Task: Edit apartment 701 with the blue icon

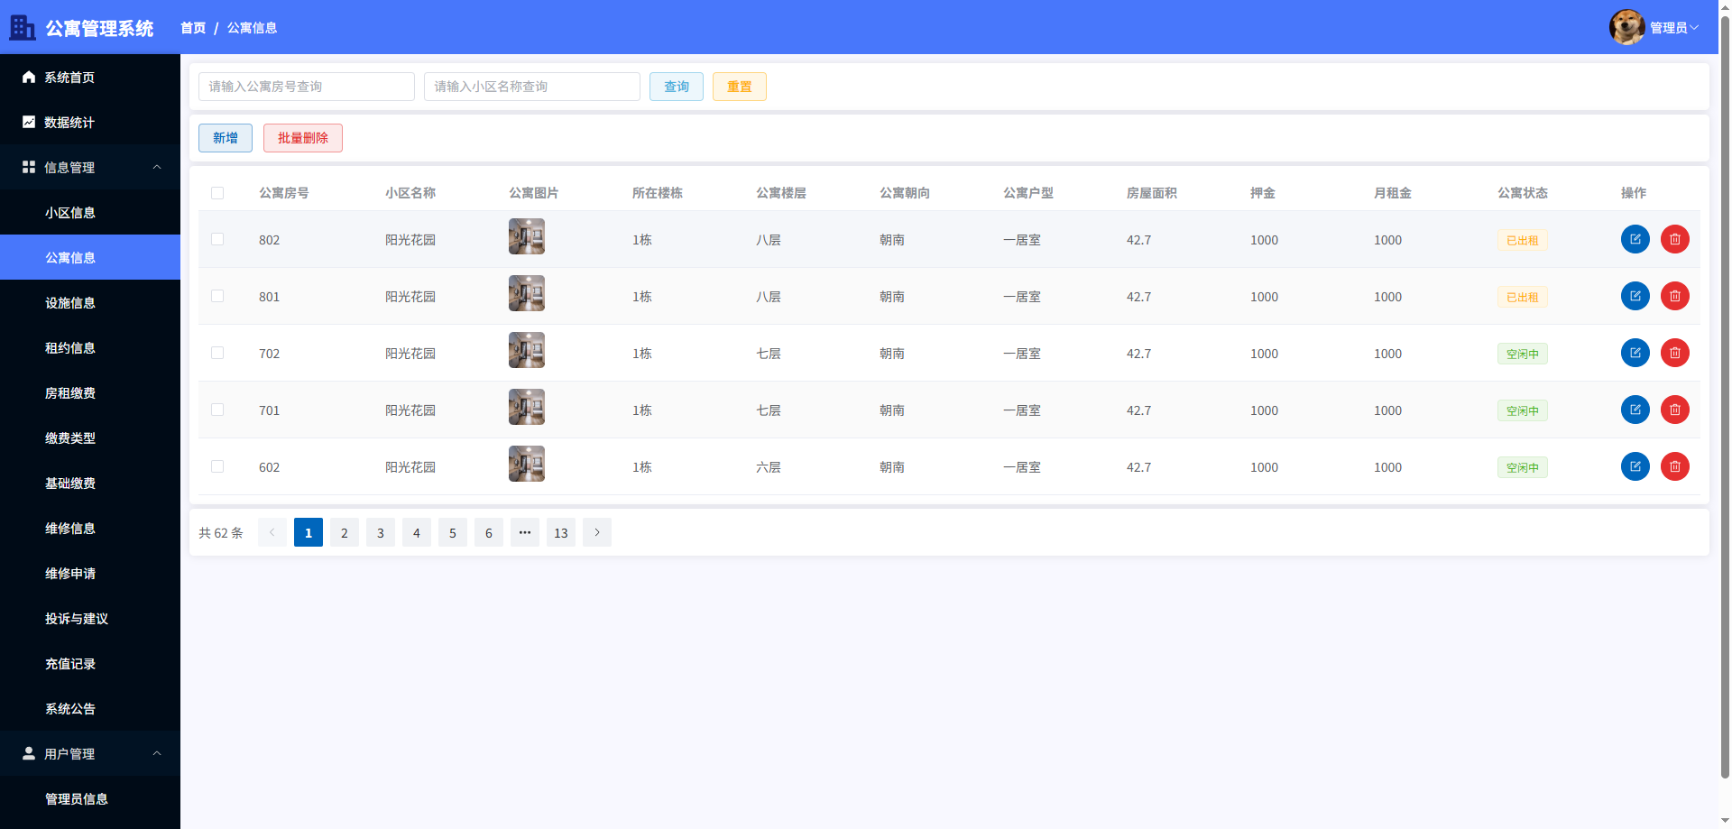Action: pos(1635,410)
